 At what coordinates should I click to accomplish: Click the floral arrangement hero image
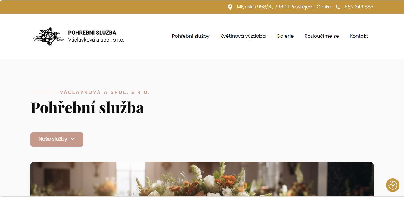(202, 179)
